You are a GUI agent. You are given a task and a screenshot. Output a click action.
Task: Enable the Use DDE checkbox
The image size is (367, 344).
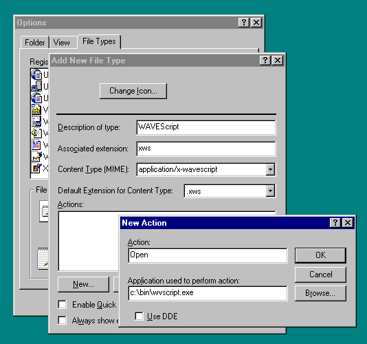point(139,316)
